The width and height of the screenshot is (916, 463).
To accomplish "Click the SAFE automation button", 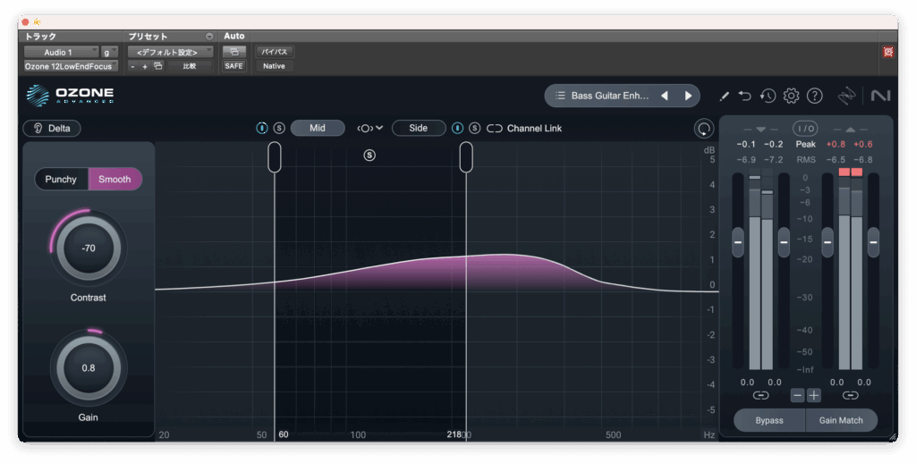I will click(x=233, y=66).
